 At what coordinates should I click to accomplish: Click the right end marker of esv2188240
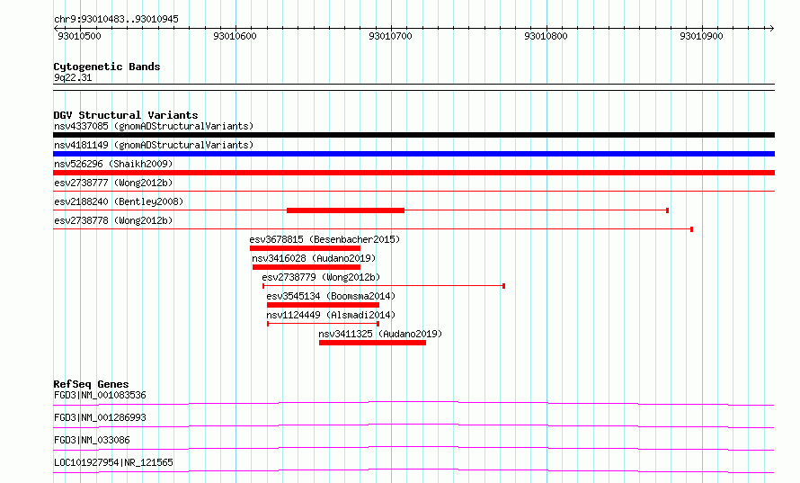[667, 210]
